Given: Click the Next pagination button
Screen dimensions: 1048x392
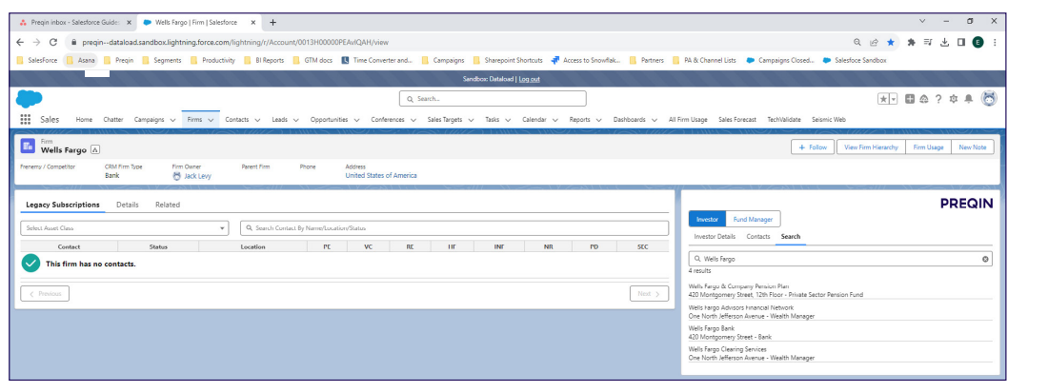Looking at the screenshot, I should pos(649,293).
